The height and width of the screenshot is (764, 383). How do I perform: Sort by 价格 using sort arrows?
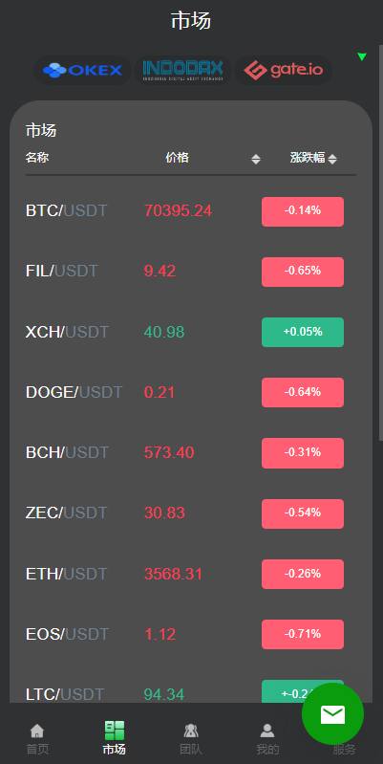pyautogui.click(x=256, y=159)
